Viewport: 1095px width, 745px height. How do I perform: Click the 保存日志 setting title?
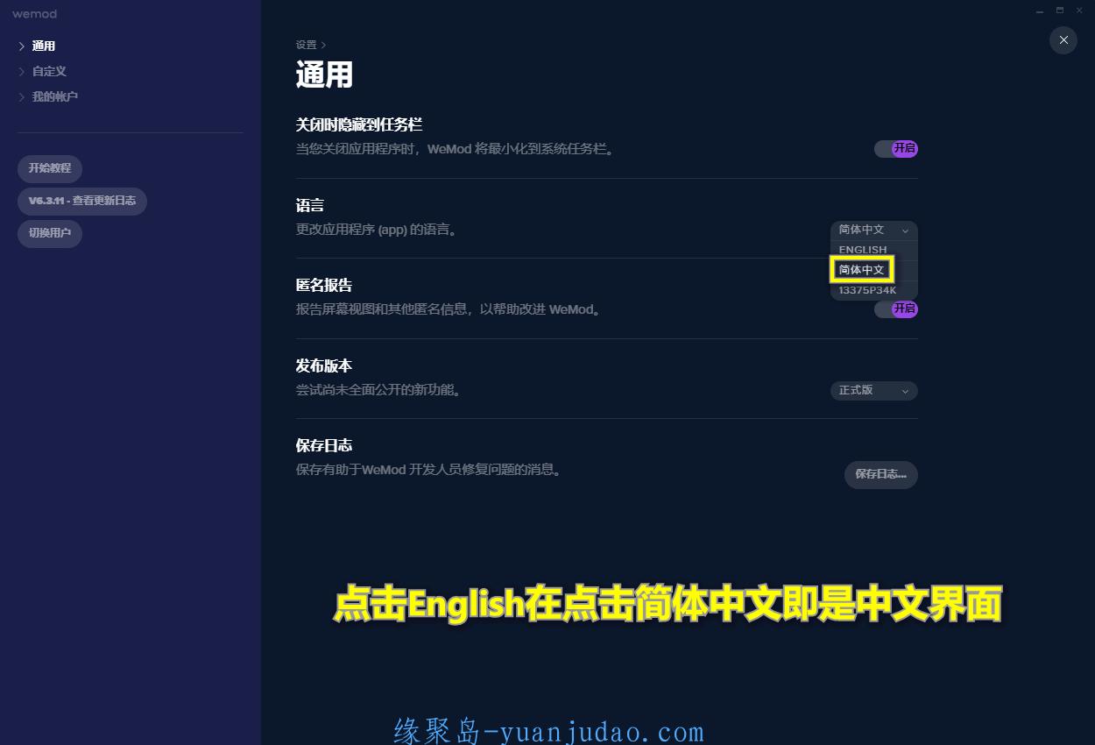click(x=324, y=445)
